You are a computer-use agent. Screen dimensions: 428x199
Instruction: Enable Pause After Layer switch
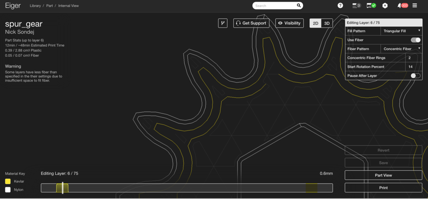pyautogui.click(x=415, y=76)
